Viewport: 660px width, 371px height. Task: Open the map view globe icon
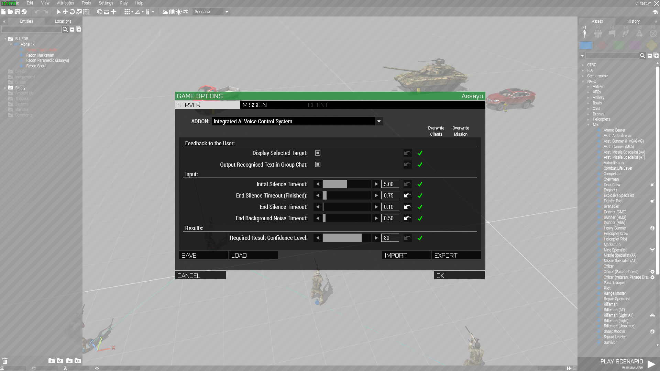point(100,12)
